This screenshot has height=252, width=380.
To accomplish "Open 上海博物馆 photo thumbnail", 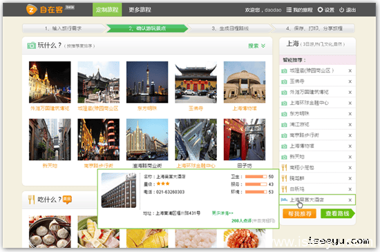I will click(x=245, y=82).
